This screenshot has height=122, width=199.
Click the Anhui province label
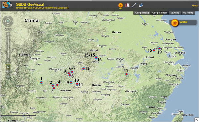pos(150,57)
